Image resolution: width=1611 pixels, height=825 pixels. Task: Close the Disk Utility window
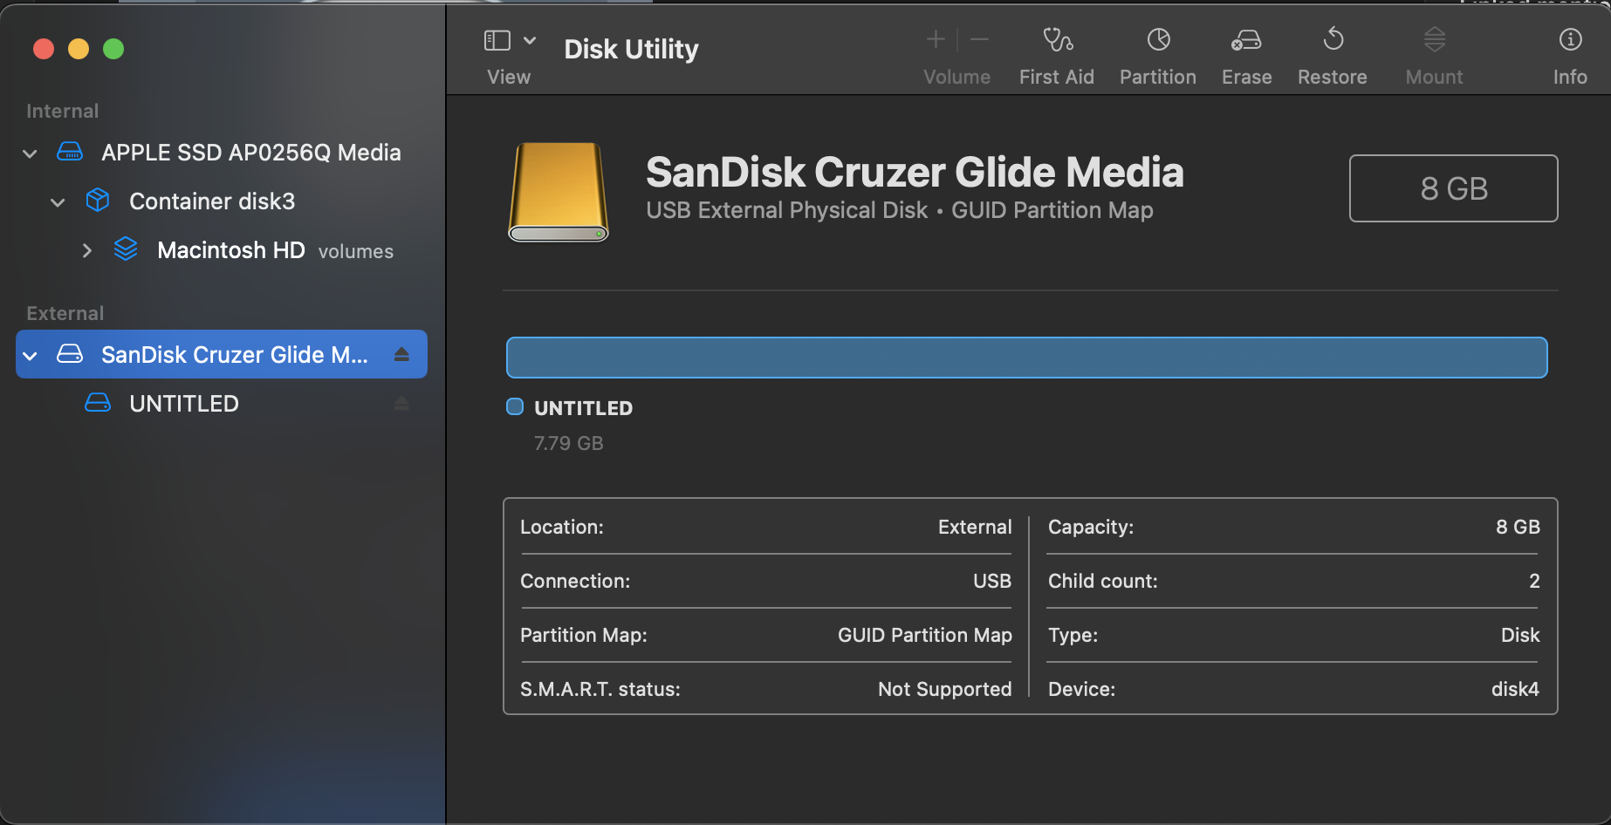(x=44, y=49)
